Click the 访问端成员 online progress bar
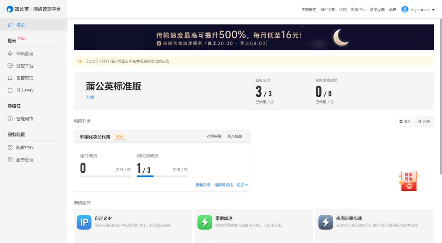 [145, 175]
